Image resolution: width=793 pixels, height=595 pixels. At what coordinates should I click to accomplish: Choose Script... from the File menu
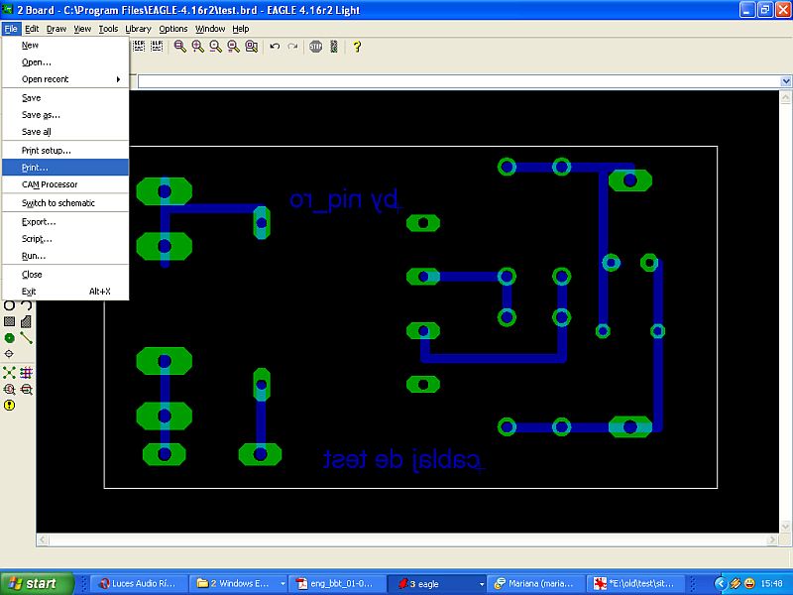pos(65,239)
